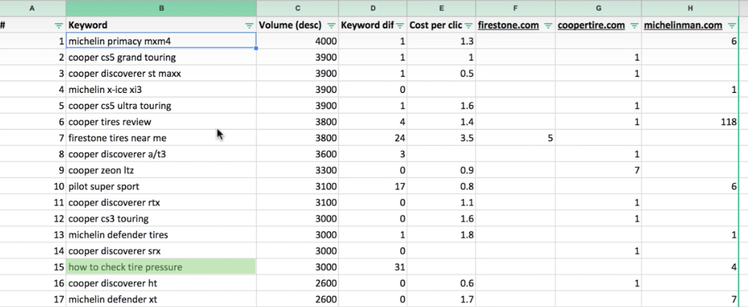Click cost per click 0.6 in discoverer ht row

click(441, 283)
